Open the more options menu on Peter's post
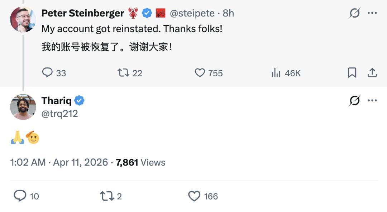This screenshot has width=387, height=212. click(372, 13)
